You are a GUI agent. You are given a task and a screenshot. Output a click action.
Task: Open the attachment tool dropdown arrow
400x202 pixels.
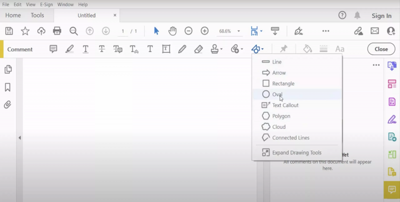(x=242, y=49)
